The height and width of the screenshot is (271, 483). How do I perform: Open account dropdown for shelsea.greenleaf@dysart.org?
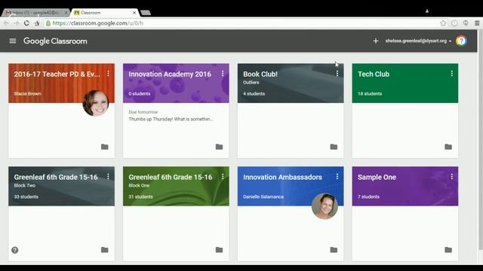coord(418,41)
